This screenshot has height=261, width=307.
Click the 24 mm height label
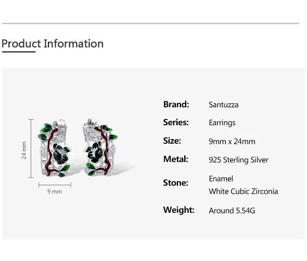point(24,150)
